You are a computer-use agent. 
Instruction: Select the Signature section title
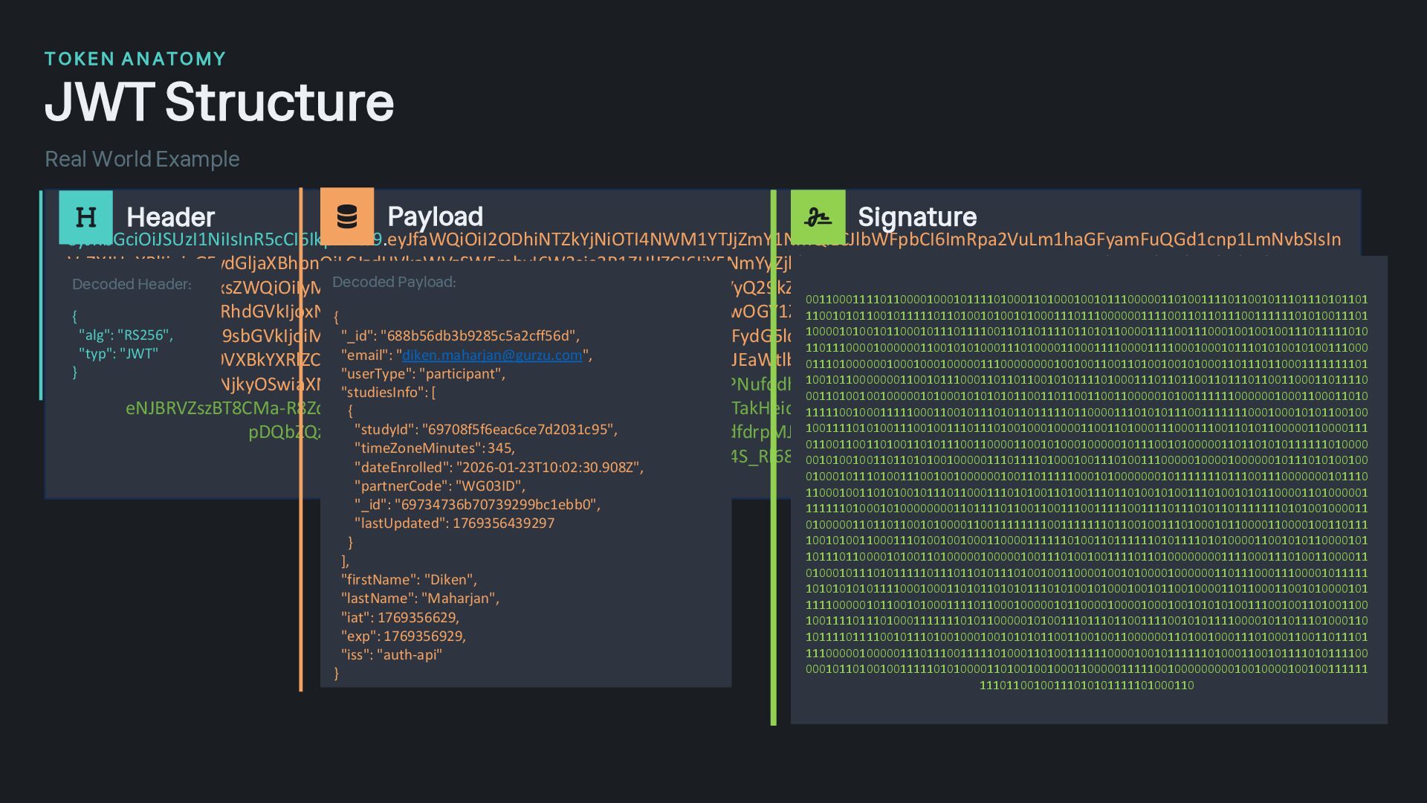click(x=916, y=217)
